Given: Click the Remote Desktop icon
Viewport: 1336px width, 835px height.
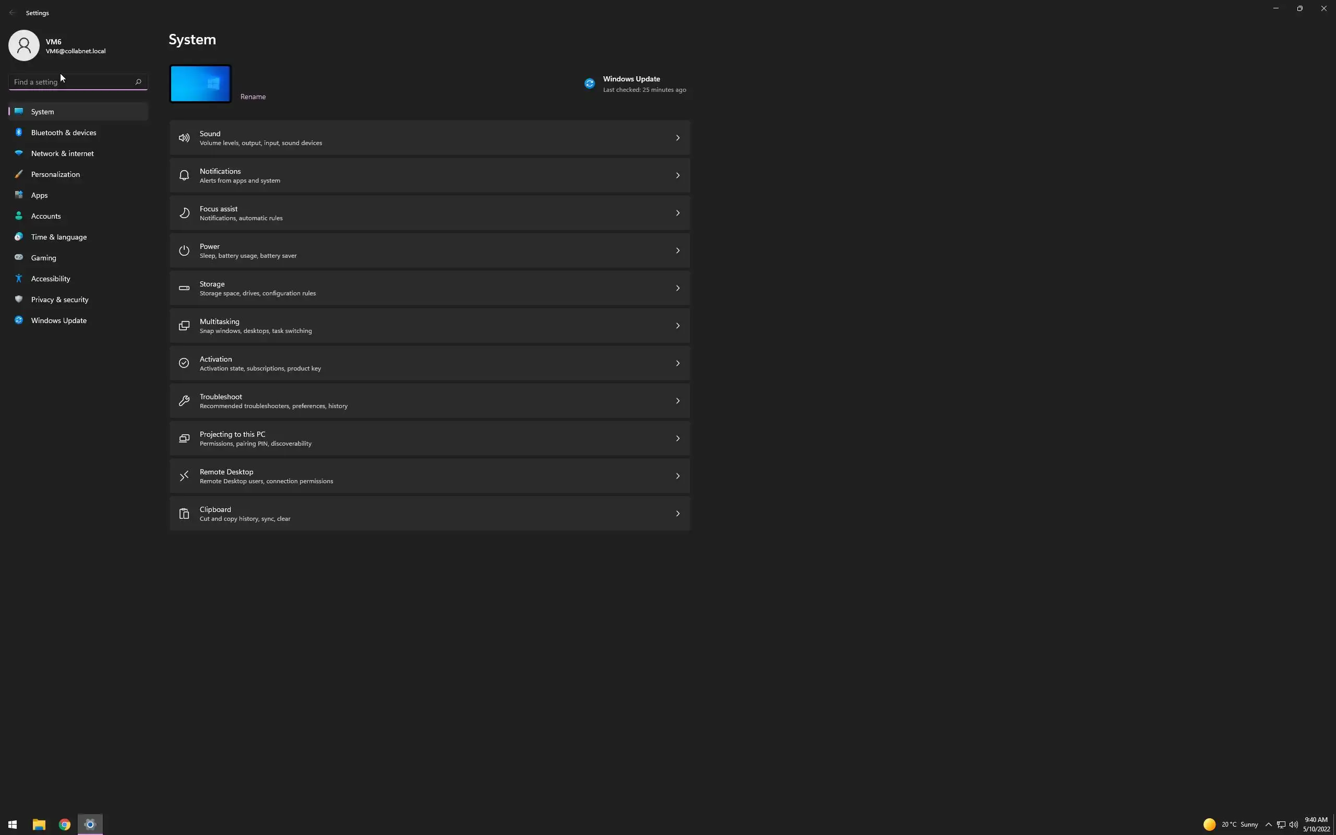Looking at the screenshot, I should (184, 476).
